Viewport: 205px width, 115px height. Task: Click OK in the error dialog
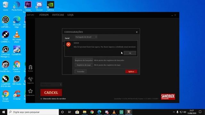click(x=130, y=53)
